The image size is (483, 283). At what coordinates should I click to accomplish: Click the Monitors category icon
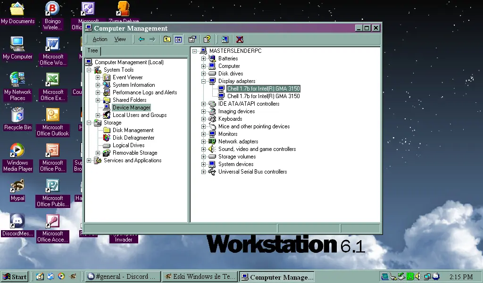pos(212,134)
